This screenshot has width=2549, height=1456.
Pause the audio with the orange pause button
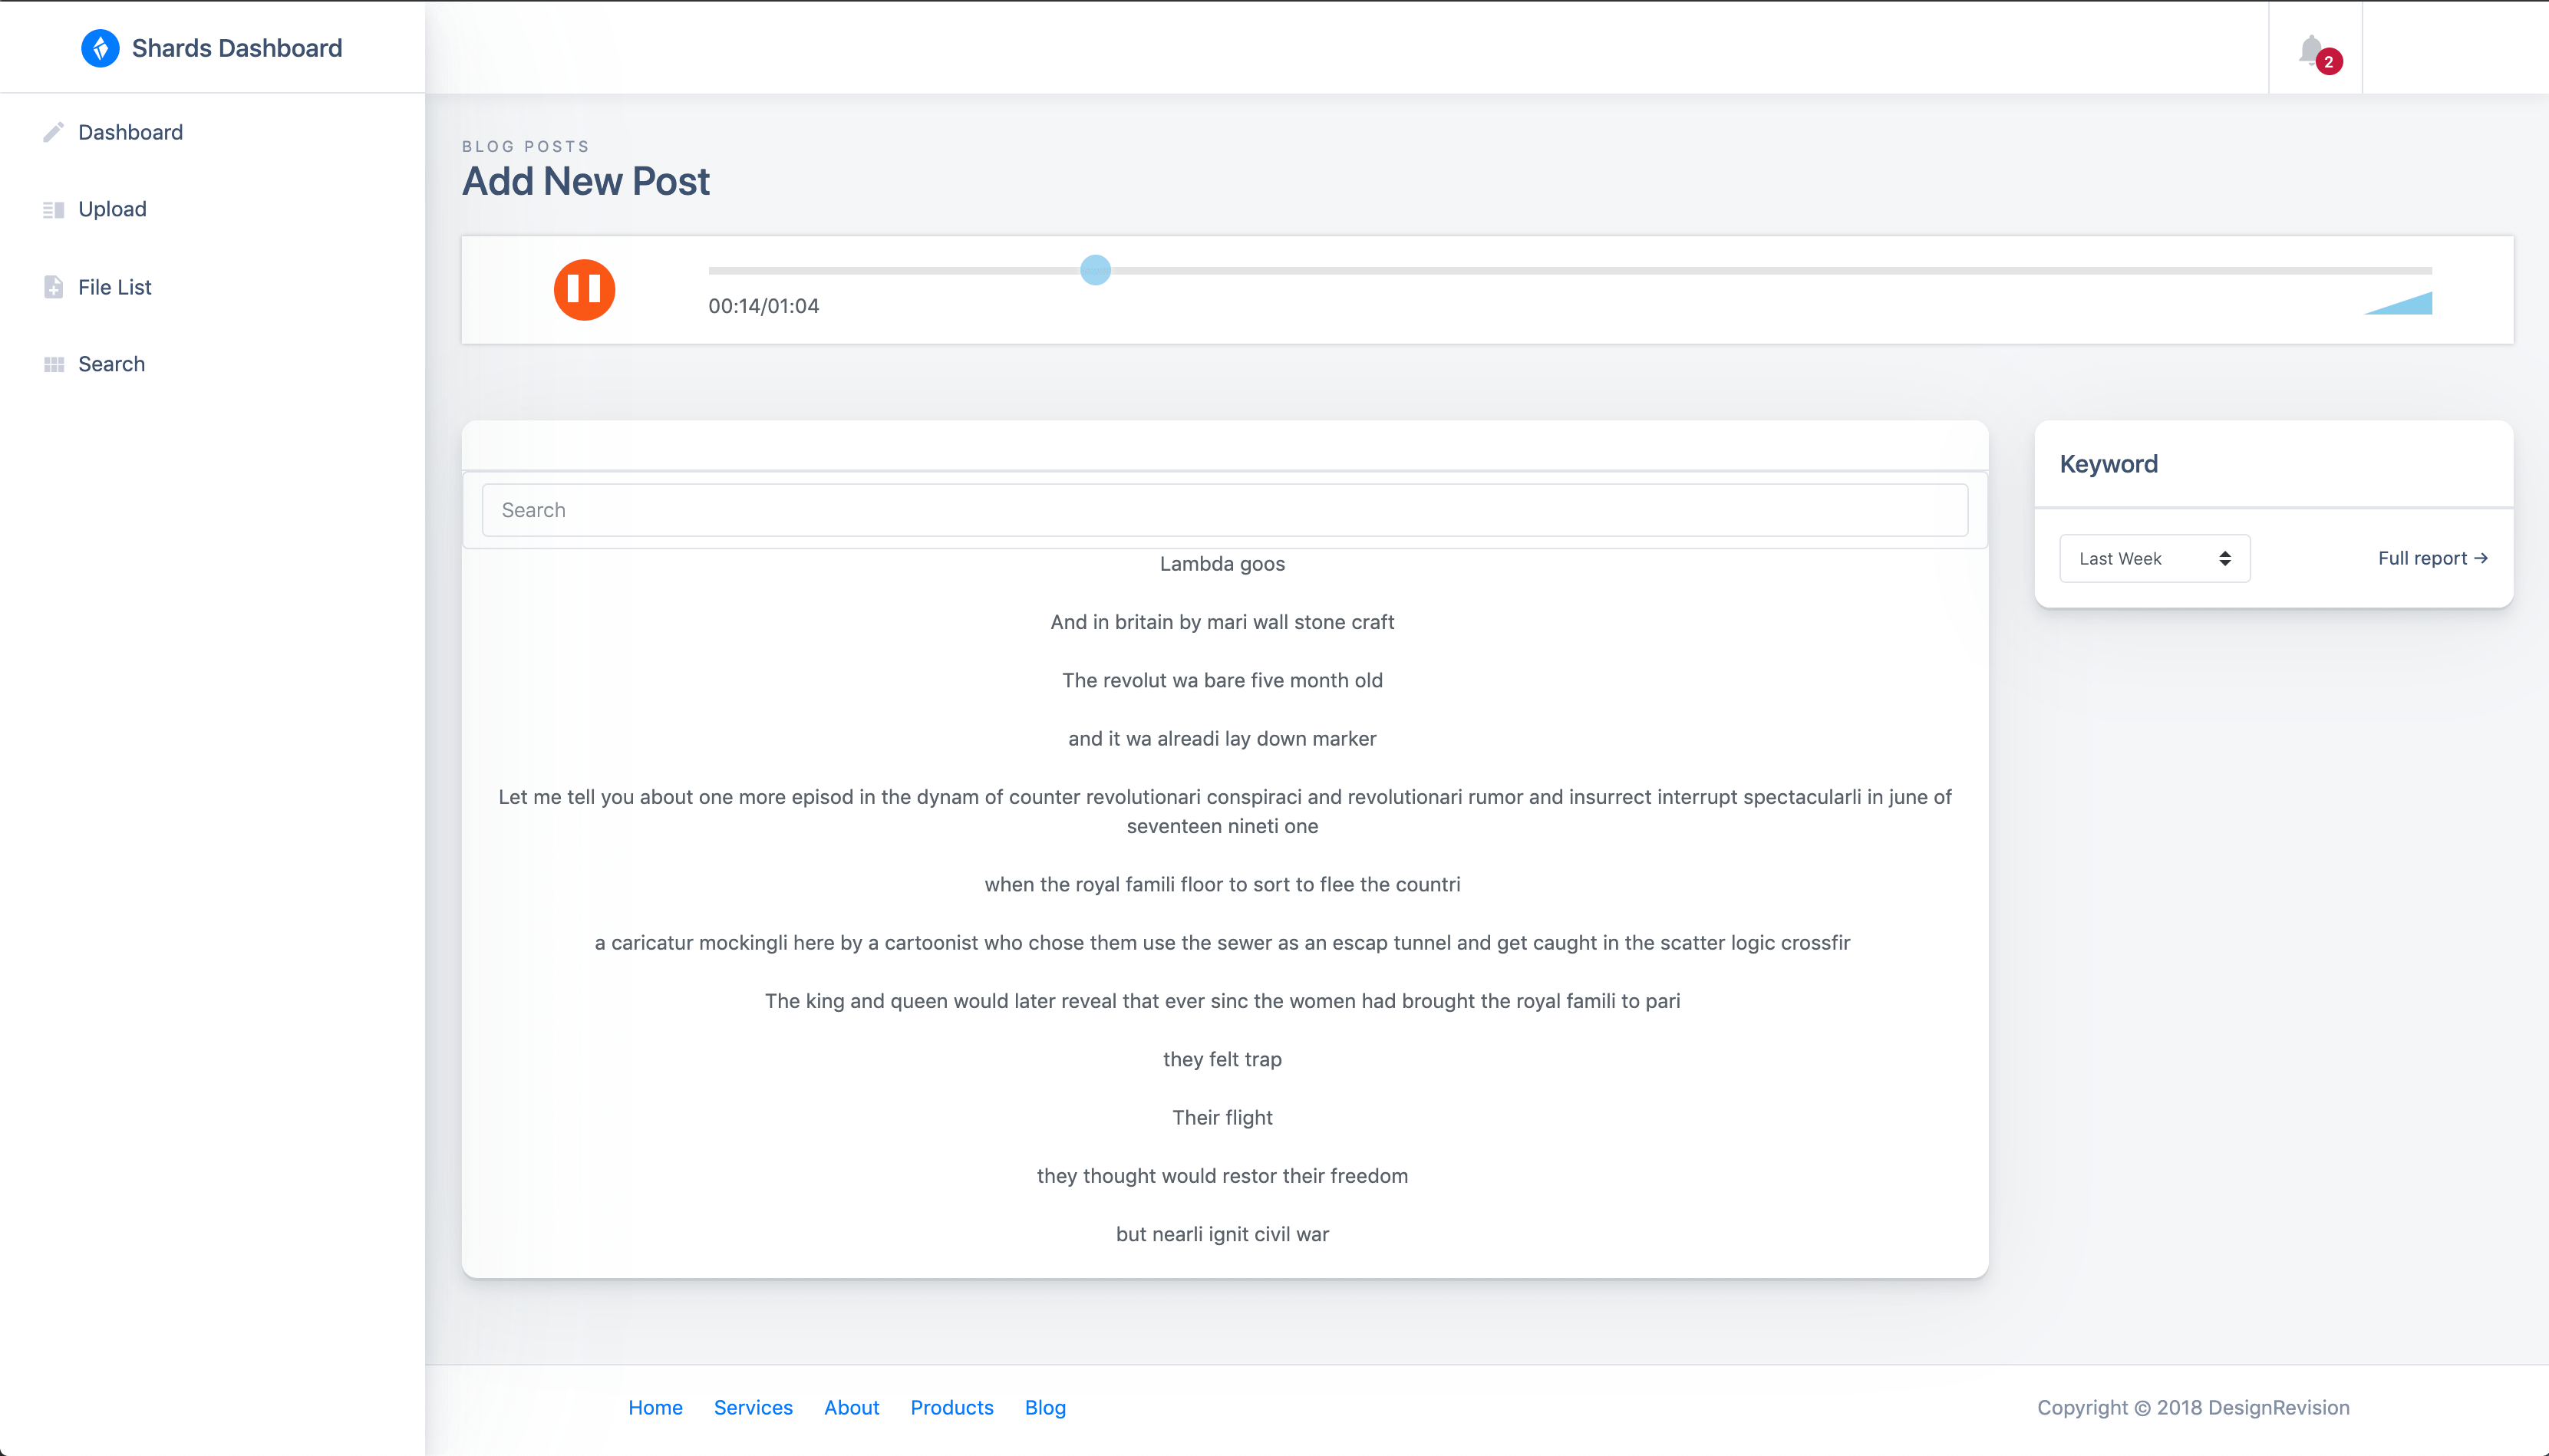click(x=585, y=289)
